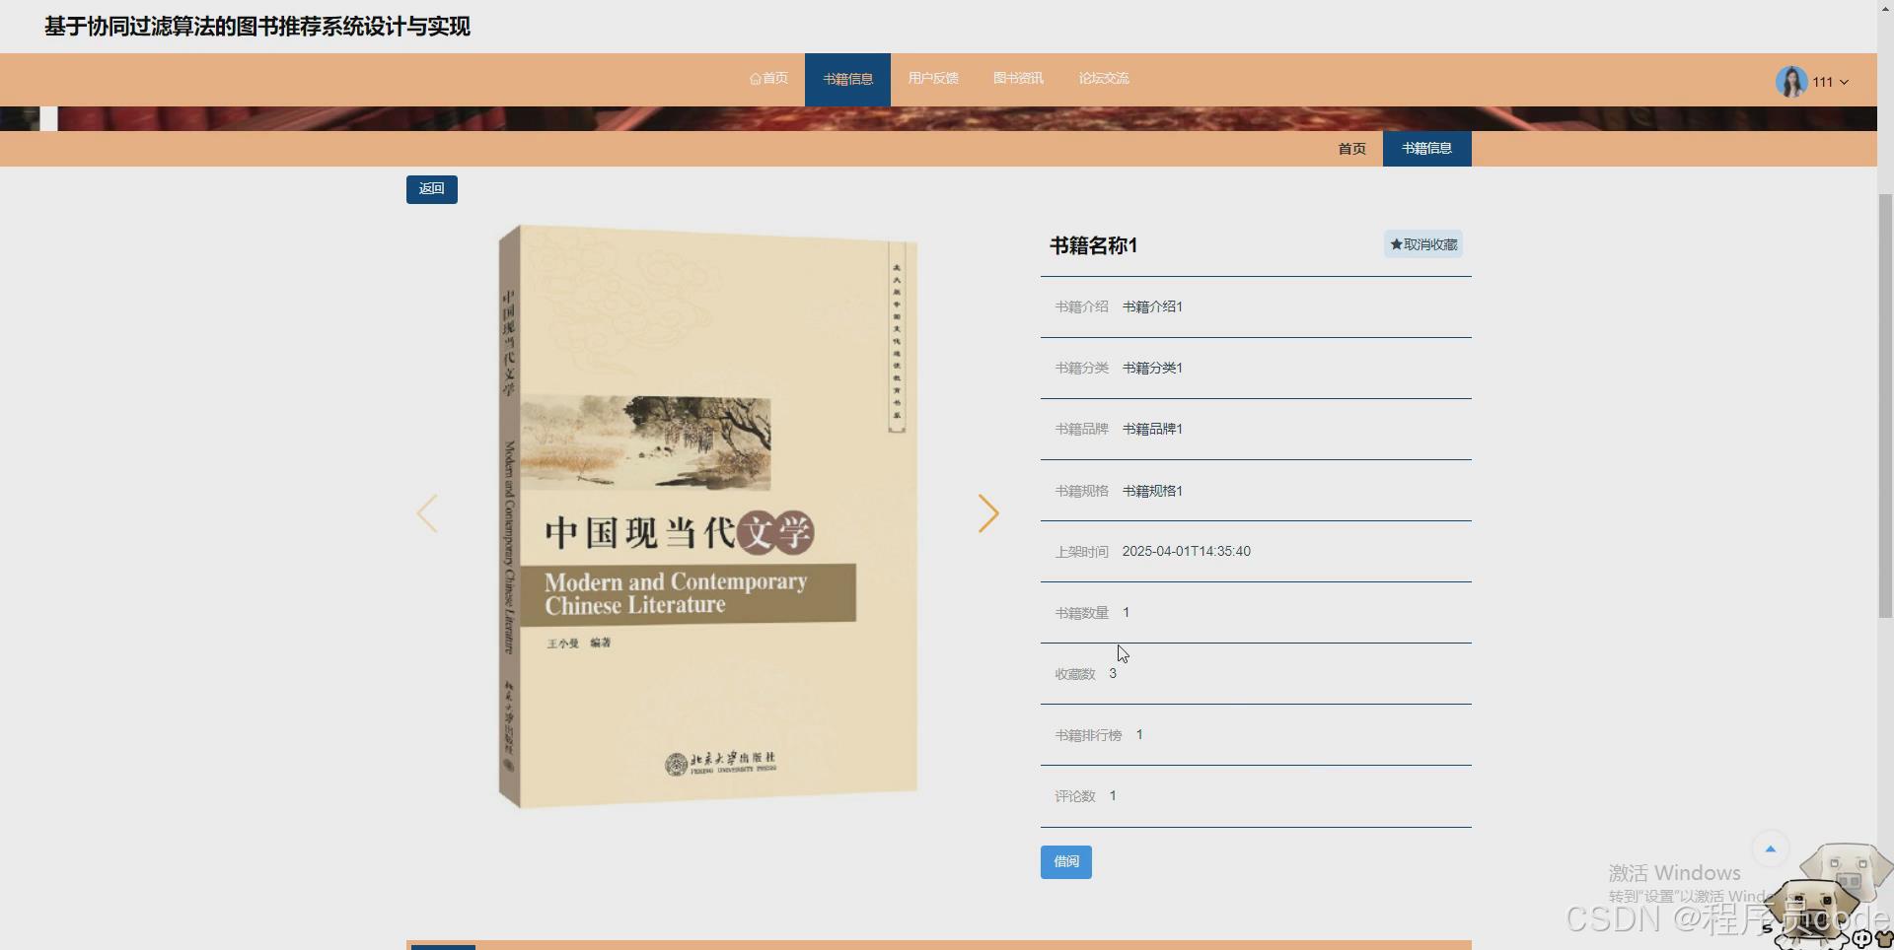
Task: Open the 论坛交流 menu item
Action: click(1103, 78)
